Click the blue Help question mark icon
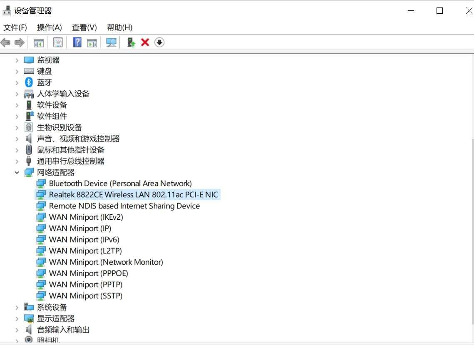The height and width of the screenshot is (345, 474). pos(77,42)
